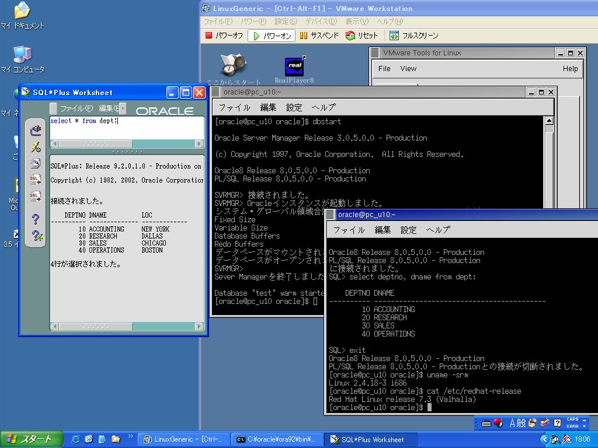Open VMware ファイル(F) menu
This screenshot has height=448, width=598.
(218, 22)
